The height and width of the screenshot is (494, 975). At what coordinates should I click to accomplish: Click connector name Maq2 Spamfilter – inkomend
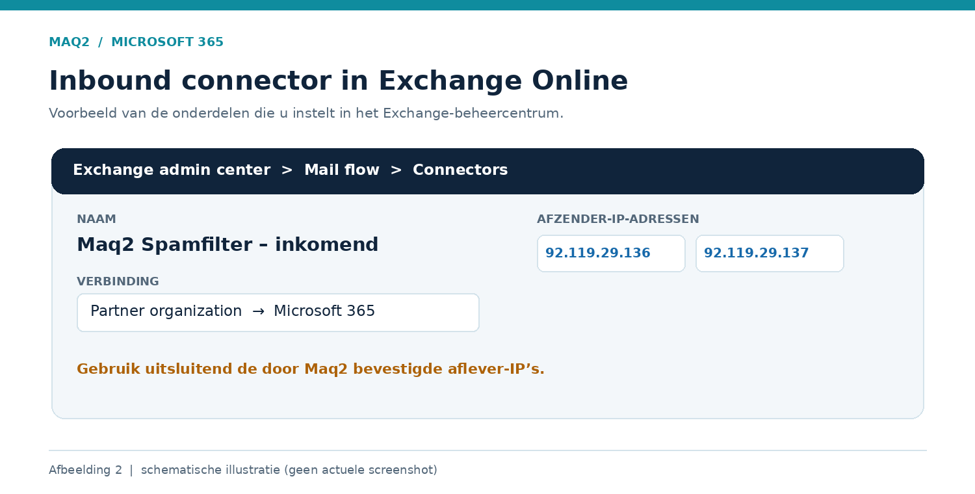pyautogui.click(x=227, y=245)
